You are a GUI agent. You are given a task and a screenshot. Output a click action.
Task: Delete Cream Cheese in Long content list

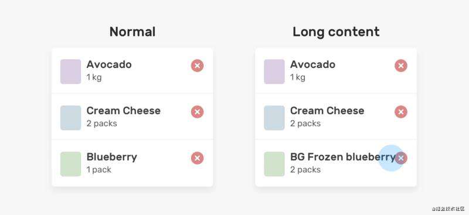pyautogui.click(x=401, y=112)
